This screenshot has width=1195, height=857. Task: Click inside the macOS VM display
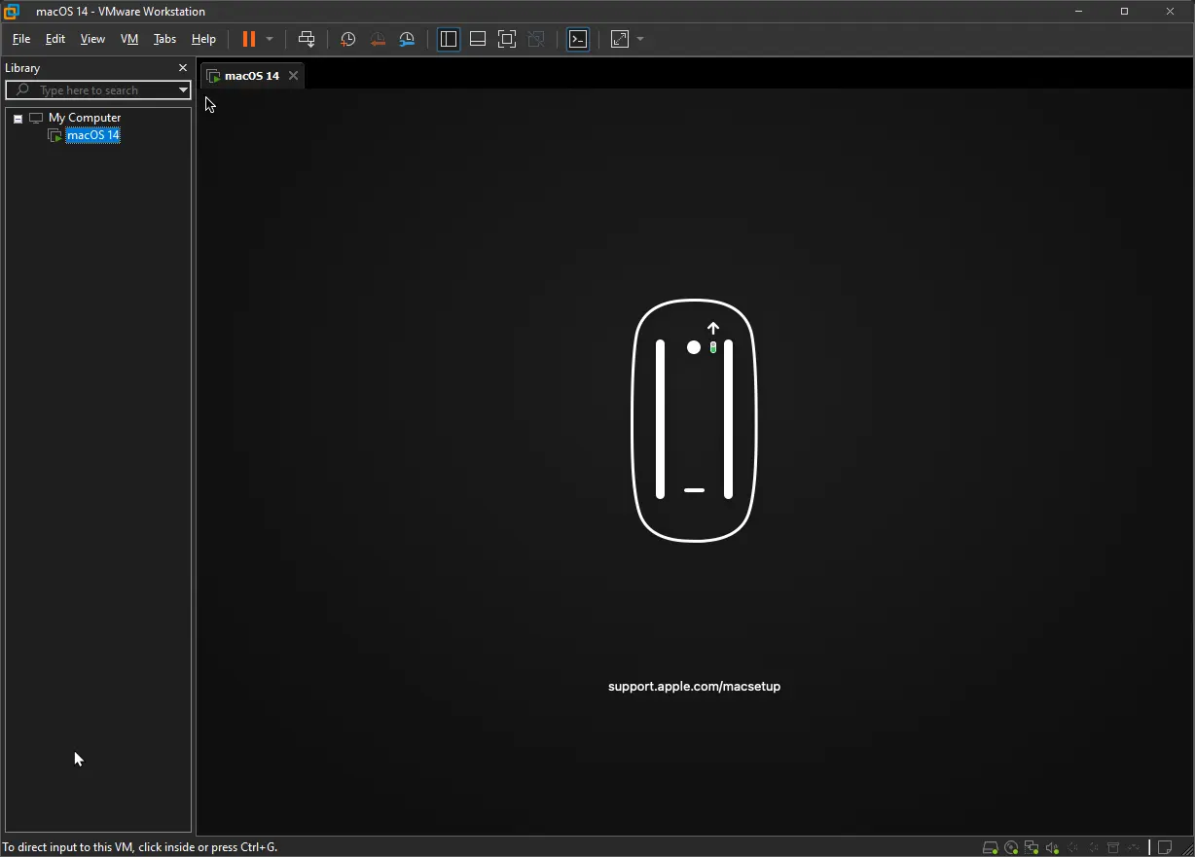click(695, 461)
